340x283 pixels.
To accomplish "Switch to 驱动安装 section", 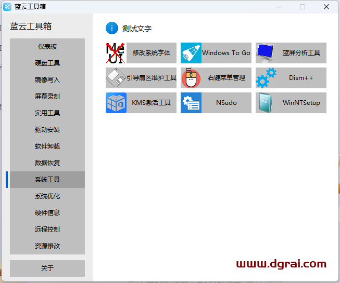I will (x=47, y=130).
